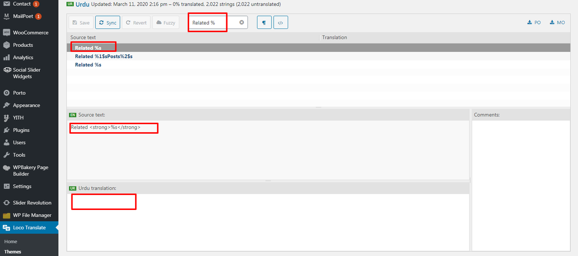Viewport: 578px width, 256px height.
Task: Click the YITH sidebar icon
Action: pyautogui.click(x=6, y=118)
